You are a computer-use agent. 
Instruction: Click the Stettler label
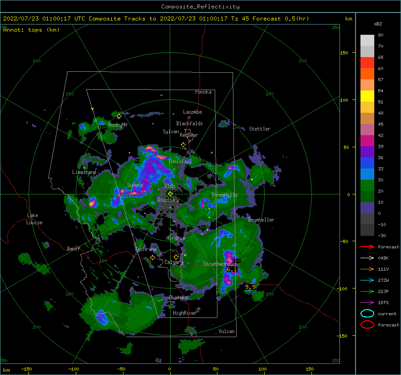click(x=260, y=129)
